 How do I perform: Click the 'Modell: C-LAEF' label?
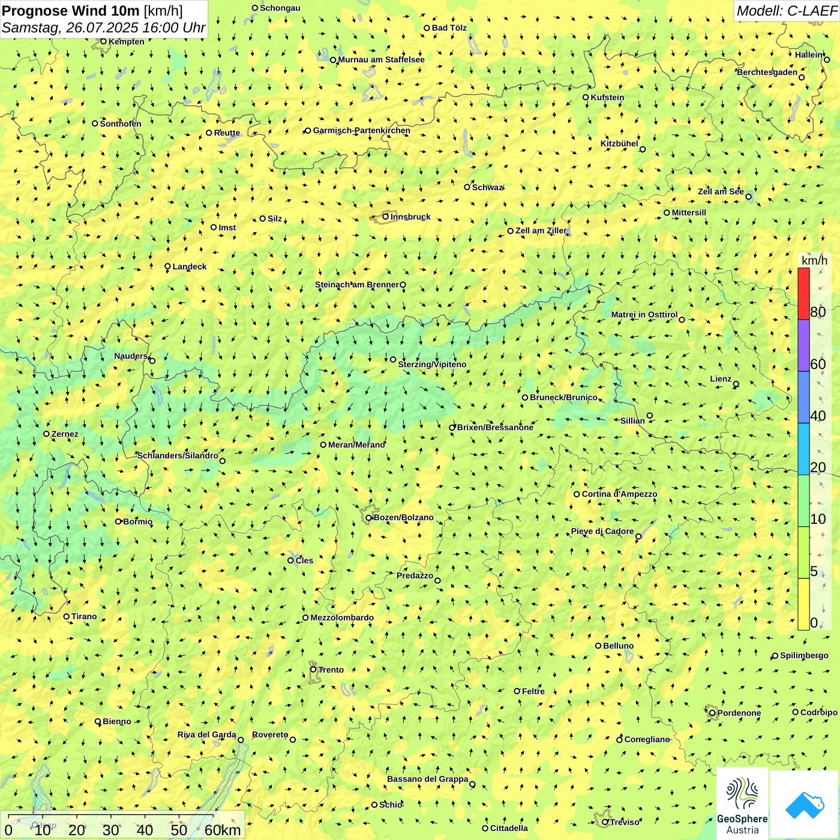click(x=787, y=10)
